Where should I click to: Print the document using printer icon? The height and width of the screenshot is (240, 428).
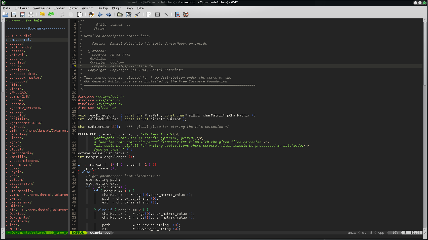pyautogui.click(x=31, y=15)
